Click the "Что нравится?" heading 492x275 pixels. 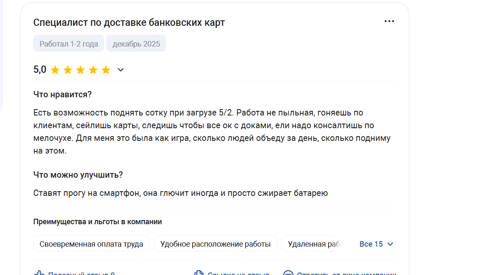tap(62, 94)
